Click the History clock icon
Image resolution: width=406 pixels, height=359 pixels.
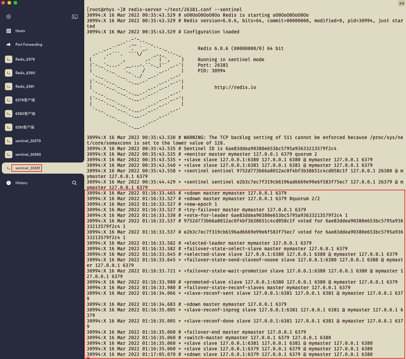9,183
